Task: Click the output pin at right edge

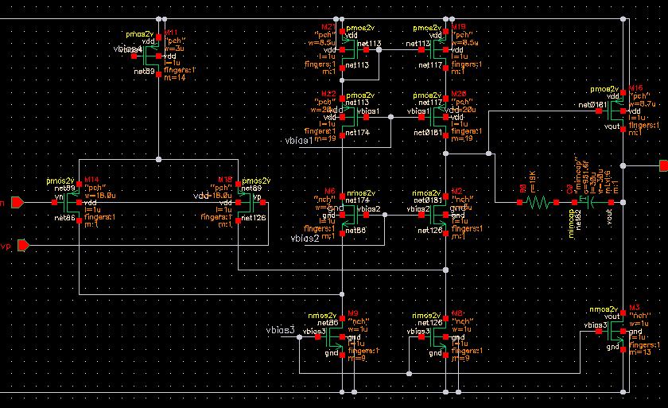Action: (x=664, y=165)
